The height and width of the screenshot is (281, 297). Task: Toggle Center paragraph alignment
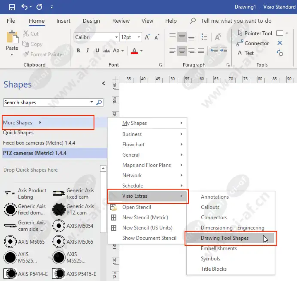click(182, 51)
